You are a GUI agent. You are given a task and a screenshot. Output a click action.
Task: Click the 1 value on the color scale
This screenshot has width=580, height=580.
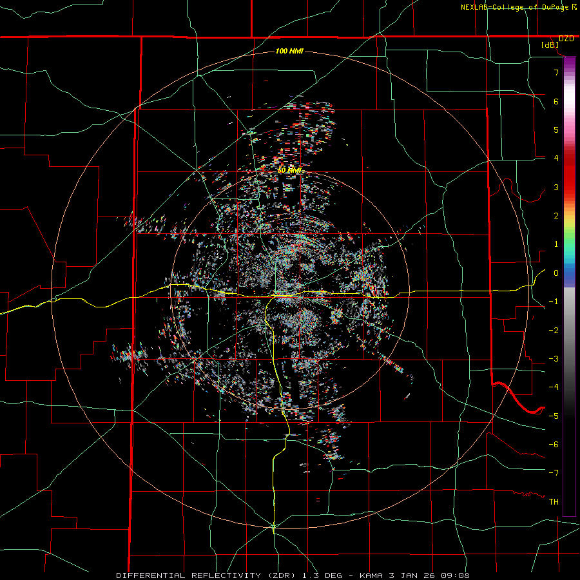coord(556,244)
